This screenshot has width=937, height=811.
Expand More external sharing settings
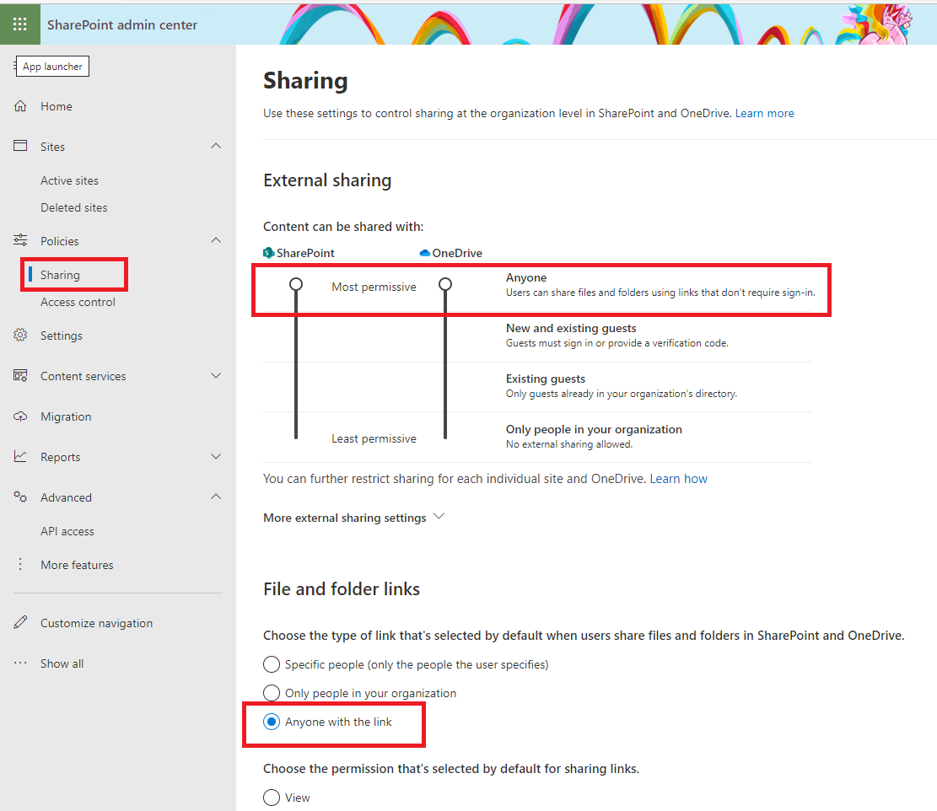pos(354,517)
